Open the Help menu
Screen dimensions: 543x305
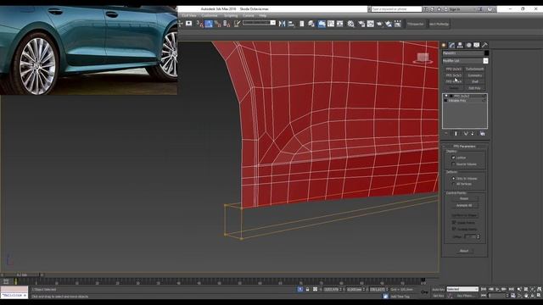click(x=263, y=15)
